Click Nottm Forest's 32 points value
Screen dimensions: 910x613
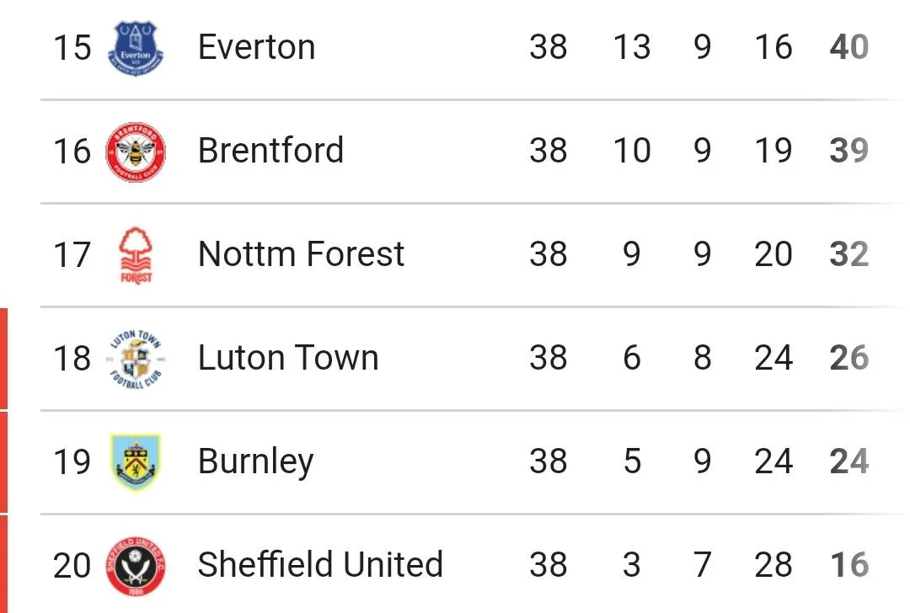tap(849, 254)
